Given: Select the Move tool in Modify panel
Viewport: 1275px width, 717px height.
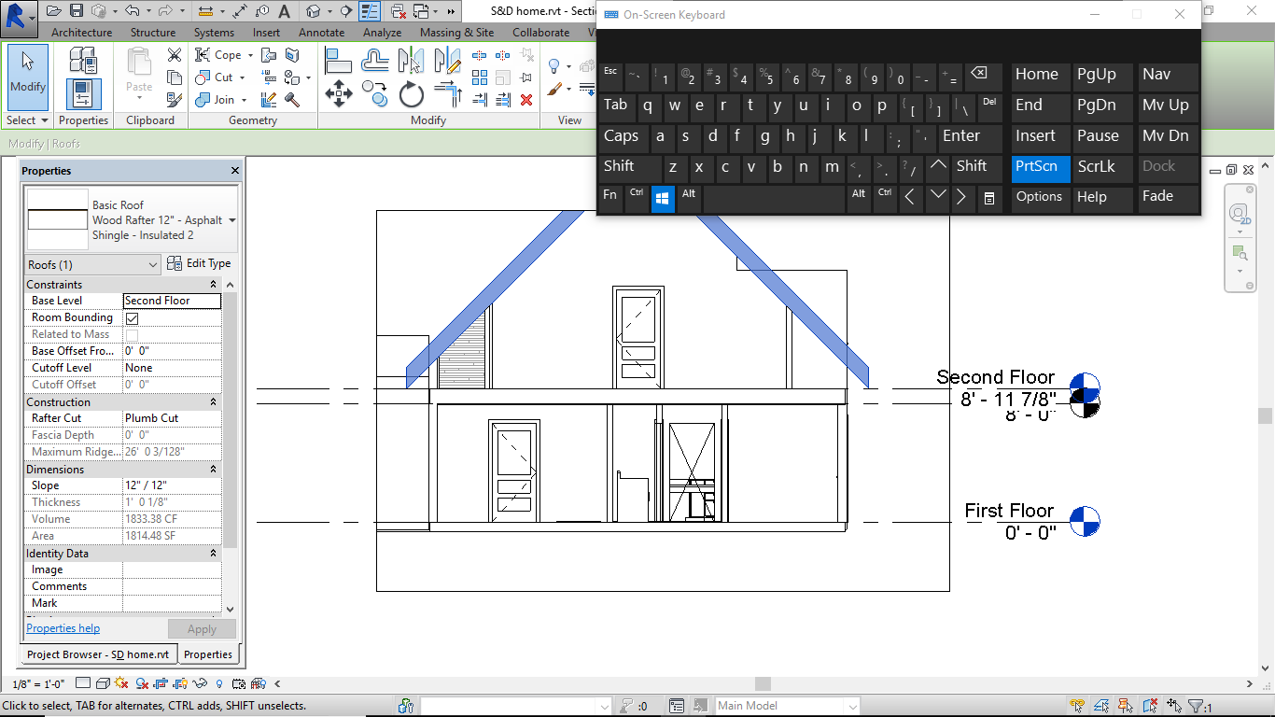Looking at the screenshot, I should (x=338, y=93).
